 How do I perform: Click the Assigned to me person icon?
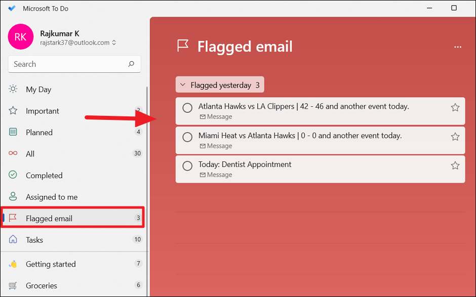pos(13,196)
